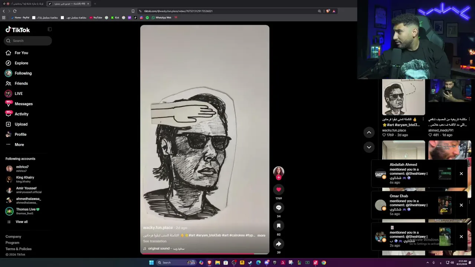This screenshot has height=267, width=475.
Task: Click the Program footer link
Action: point(12,243)
